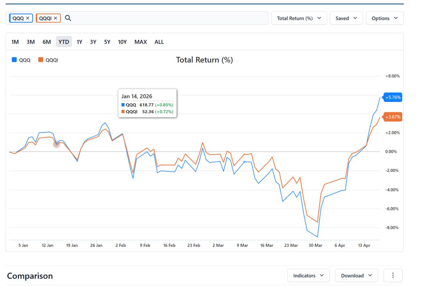This screenshot has width=425, height=286.
Task: Open the Total Return (%) dropdown
Action: [x=299, y=18]
